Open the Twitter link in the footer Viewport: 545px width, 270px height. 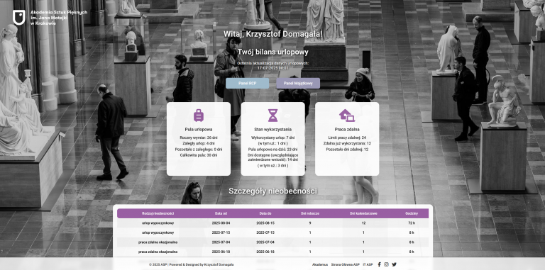pyautogui.click(x=394, y=264)
